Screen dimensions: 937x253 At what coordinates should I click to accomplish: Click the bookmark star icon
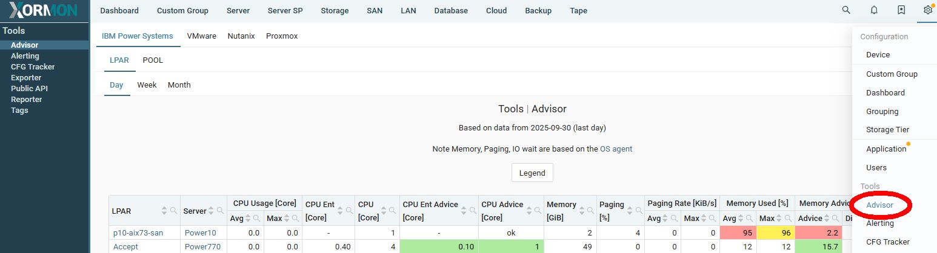[901, 10]
